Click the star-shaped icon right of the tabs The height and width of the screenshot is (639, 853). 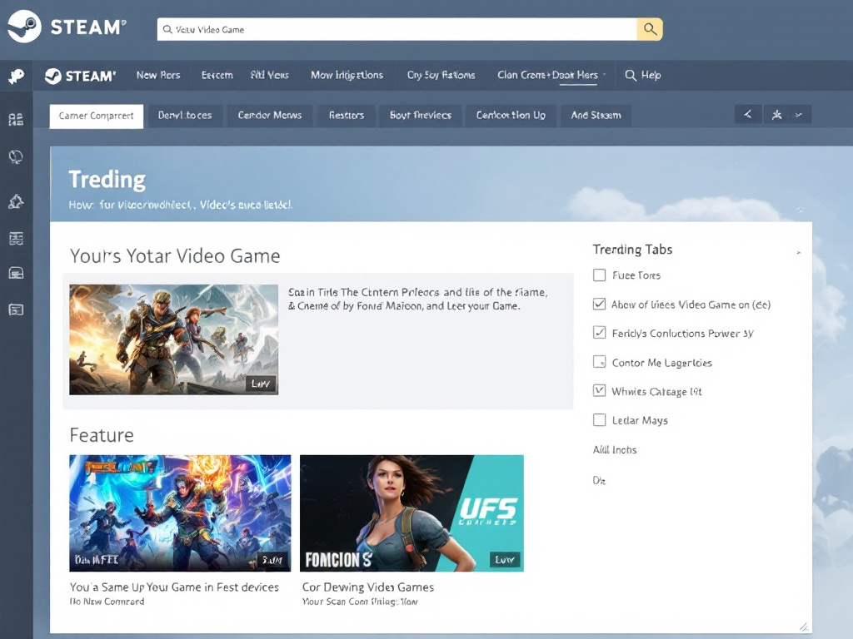(x=776, y=115)
